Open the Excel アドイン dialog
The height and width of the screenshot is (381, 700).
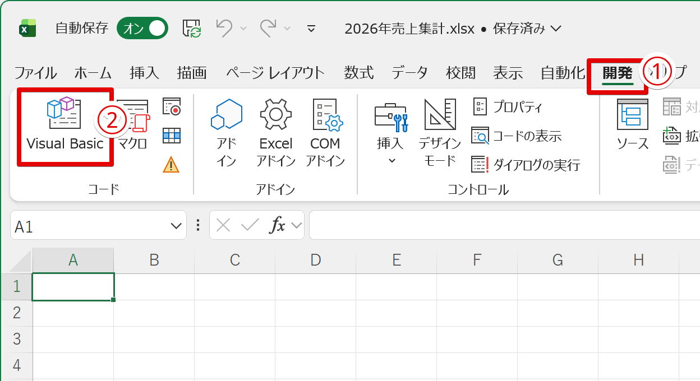pyautogui.click(x=276, y=129)
